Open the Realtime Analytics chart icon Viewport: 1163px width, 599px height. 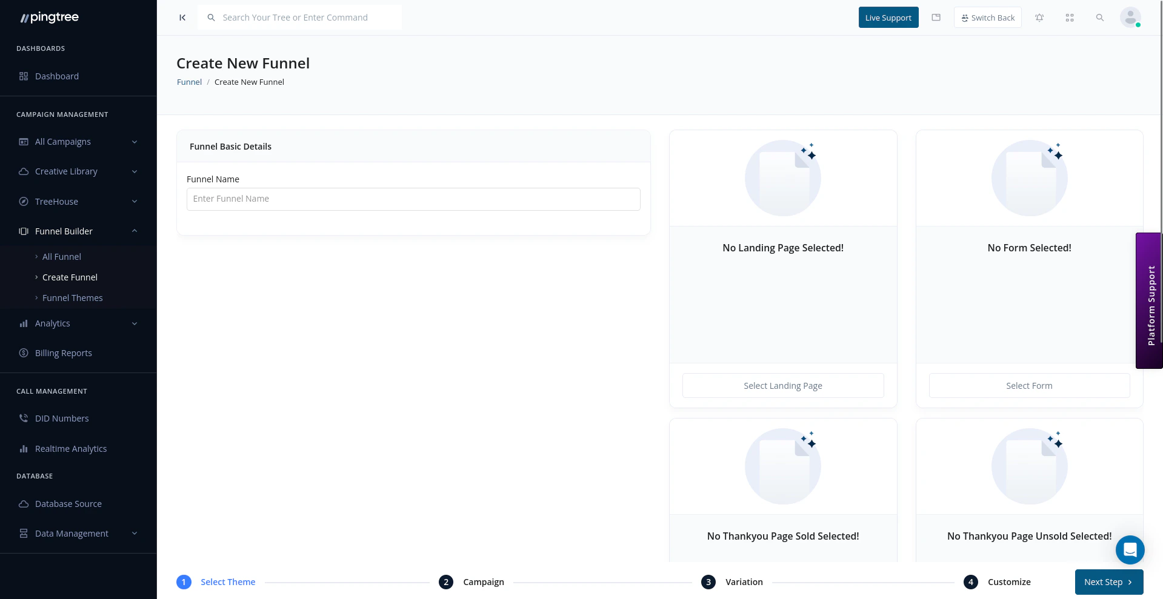coord(23,448)
